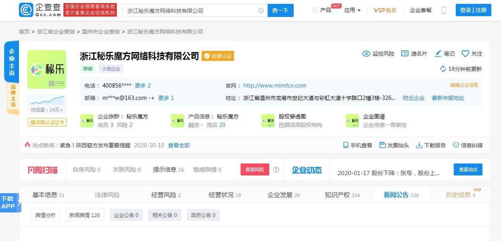
Task: Click the 登录 | 注册 button
Action: [473, 10]
